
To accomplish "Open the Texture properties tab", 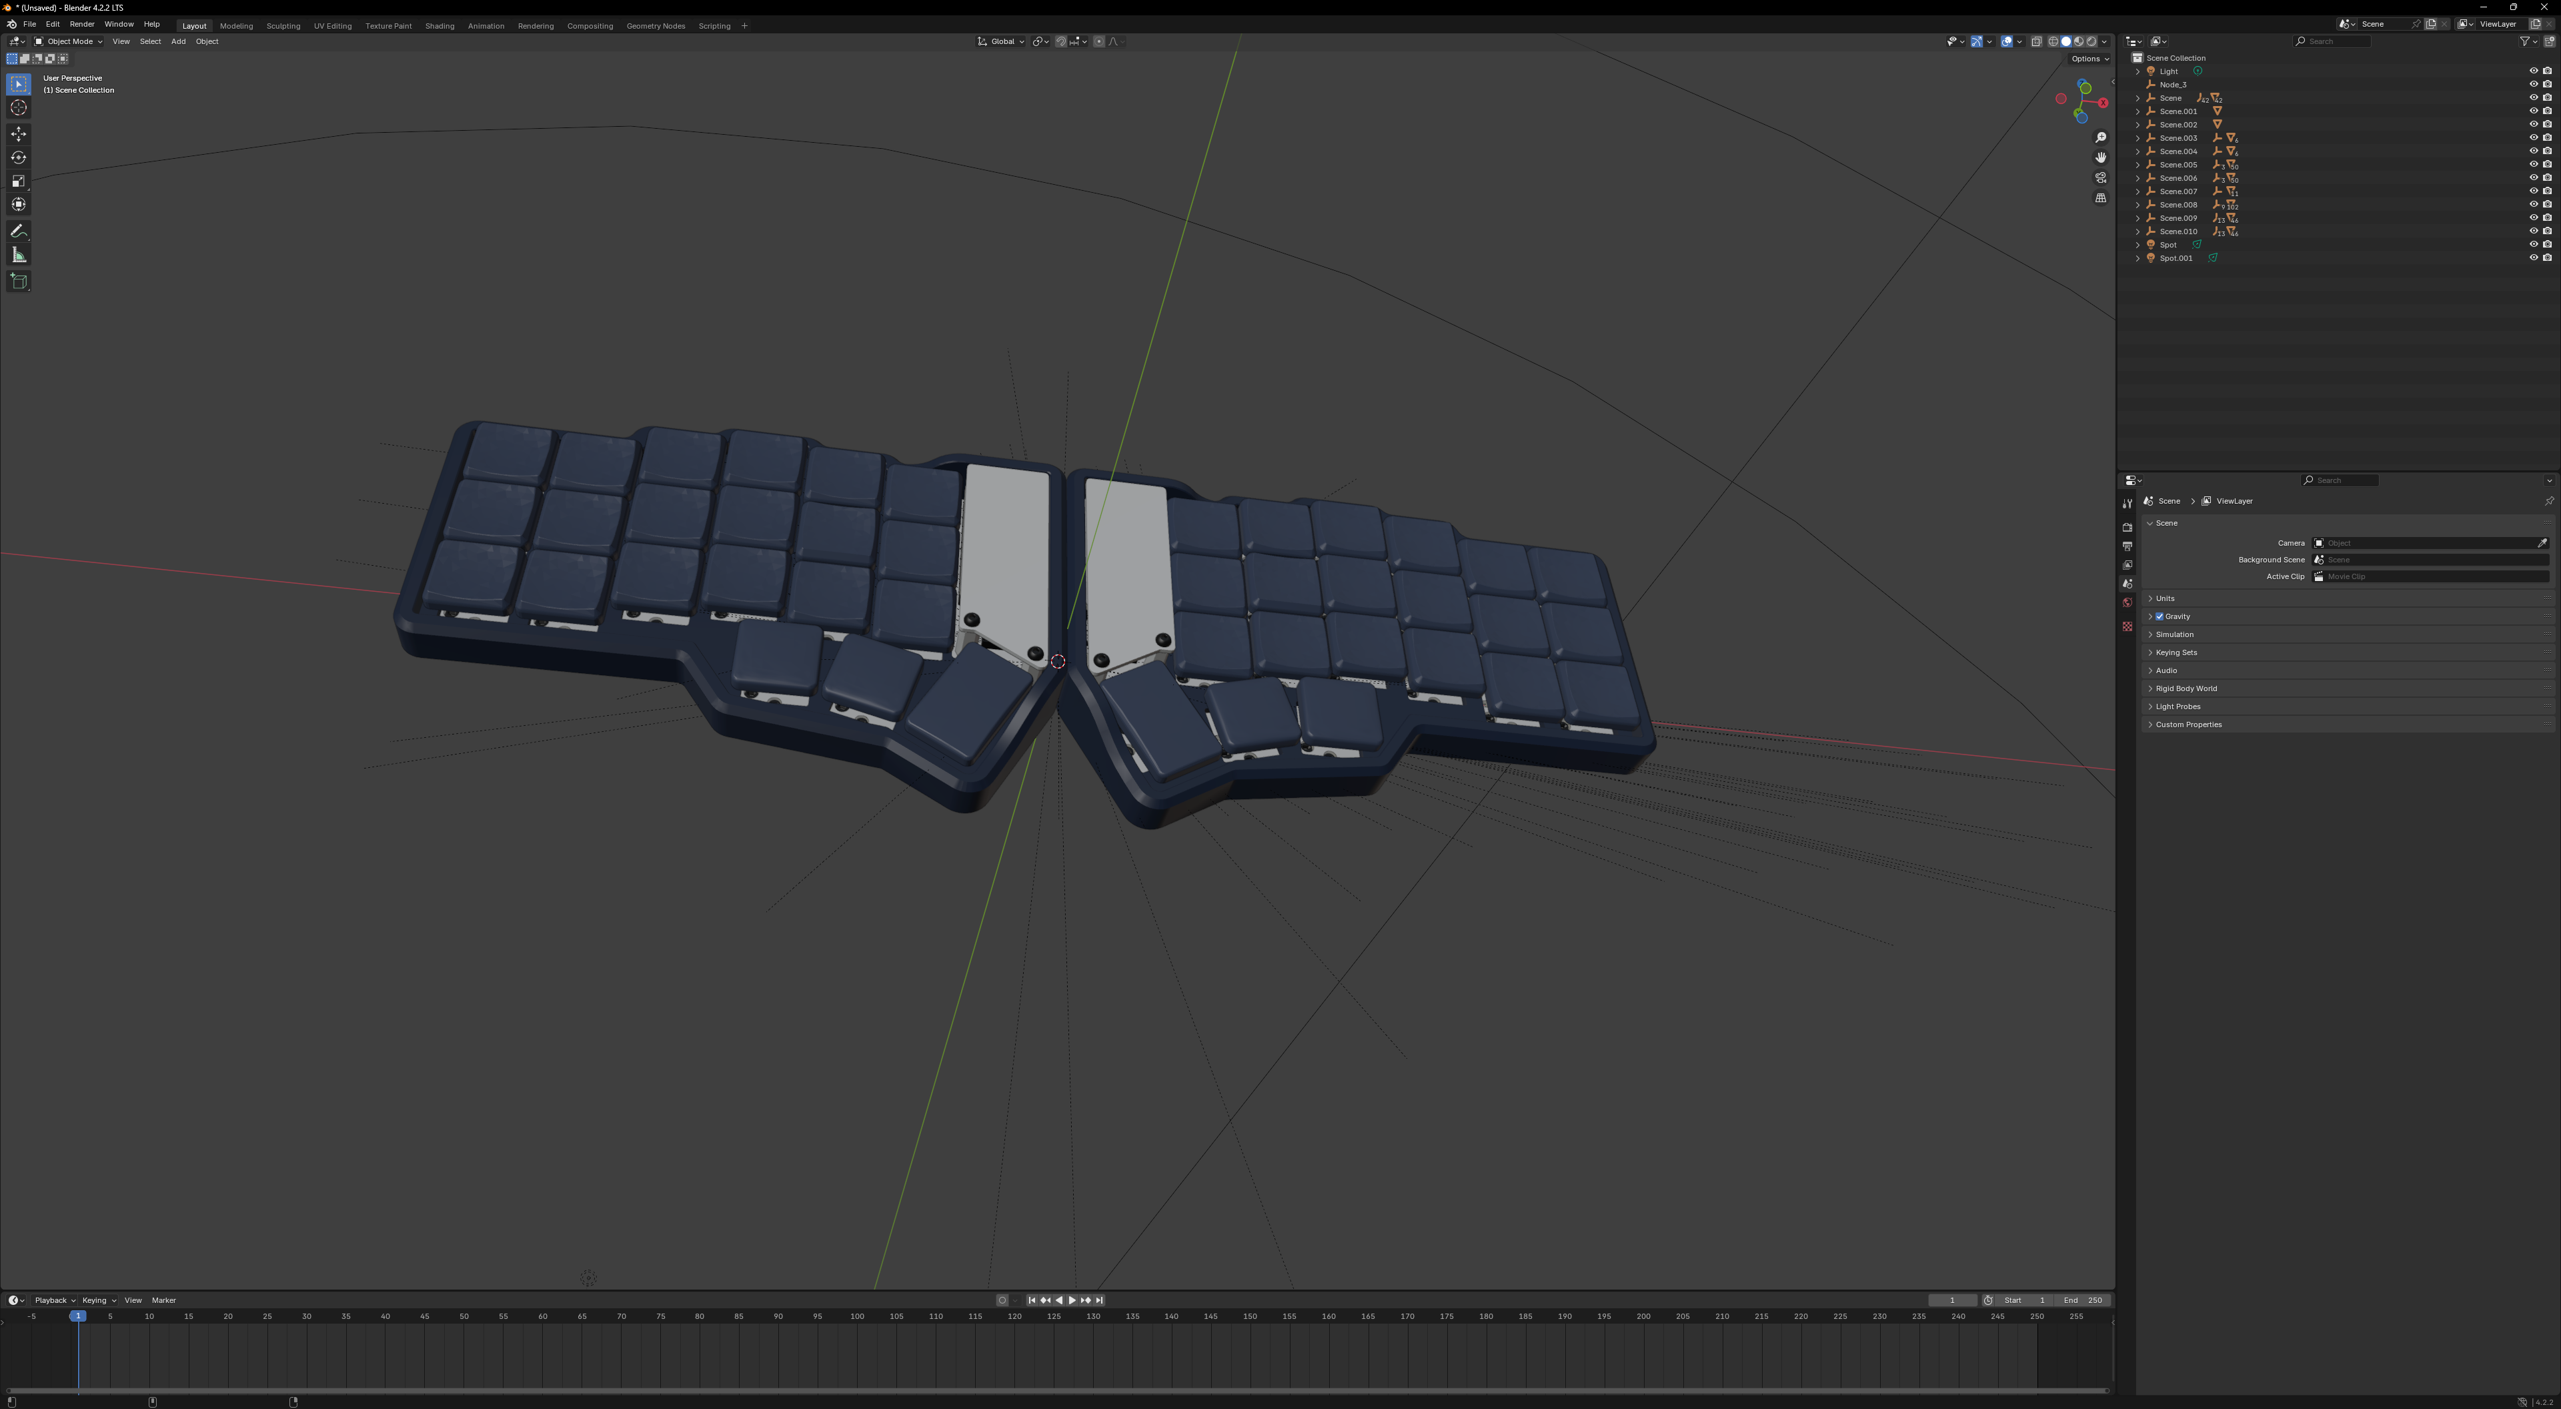I will [2127, 626].
